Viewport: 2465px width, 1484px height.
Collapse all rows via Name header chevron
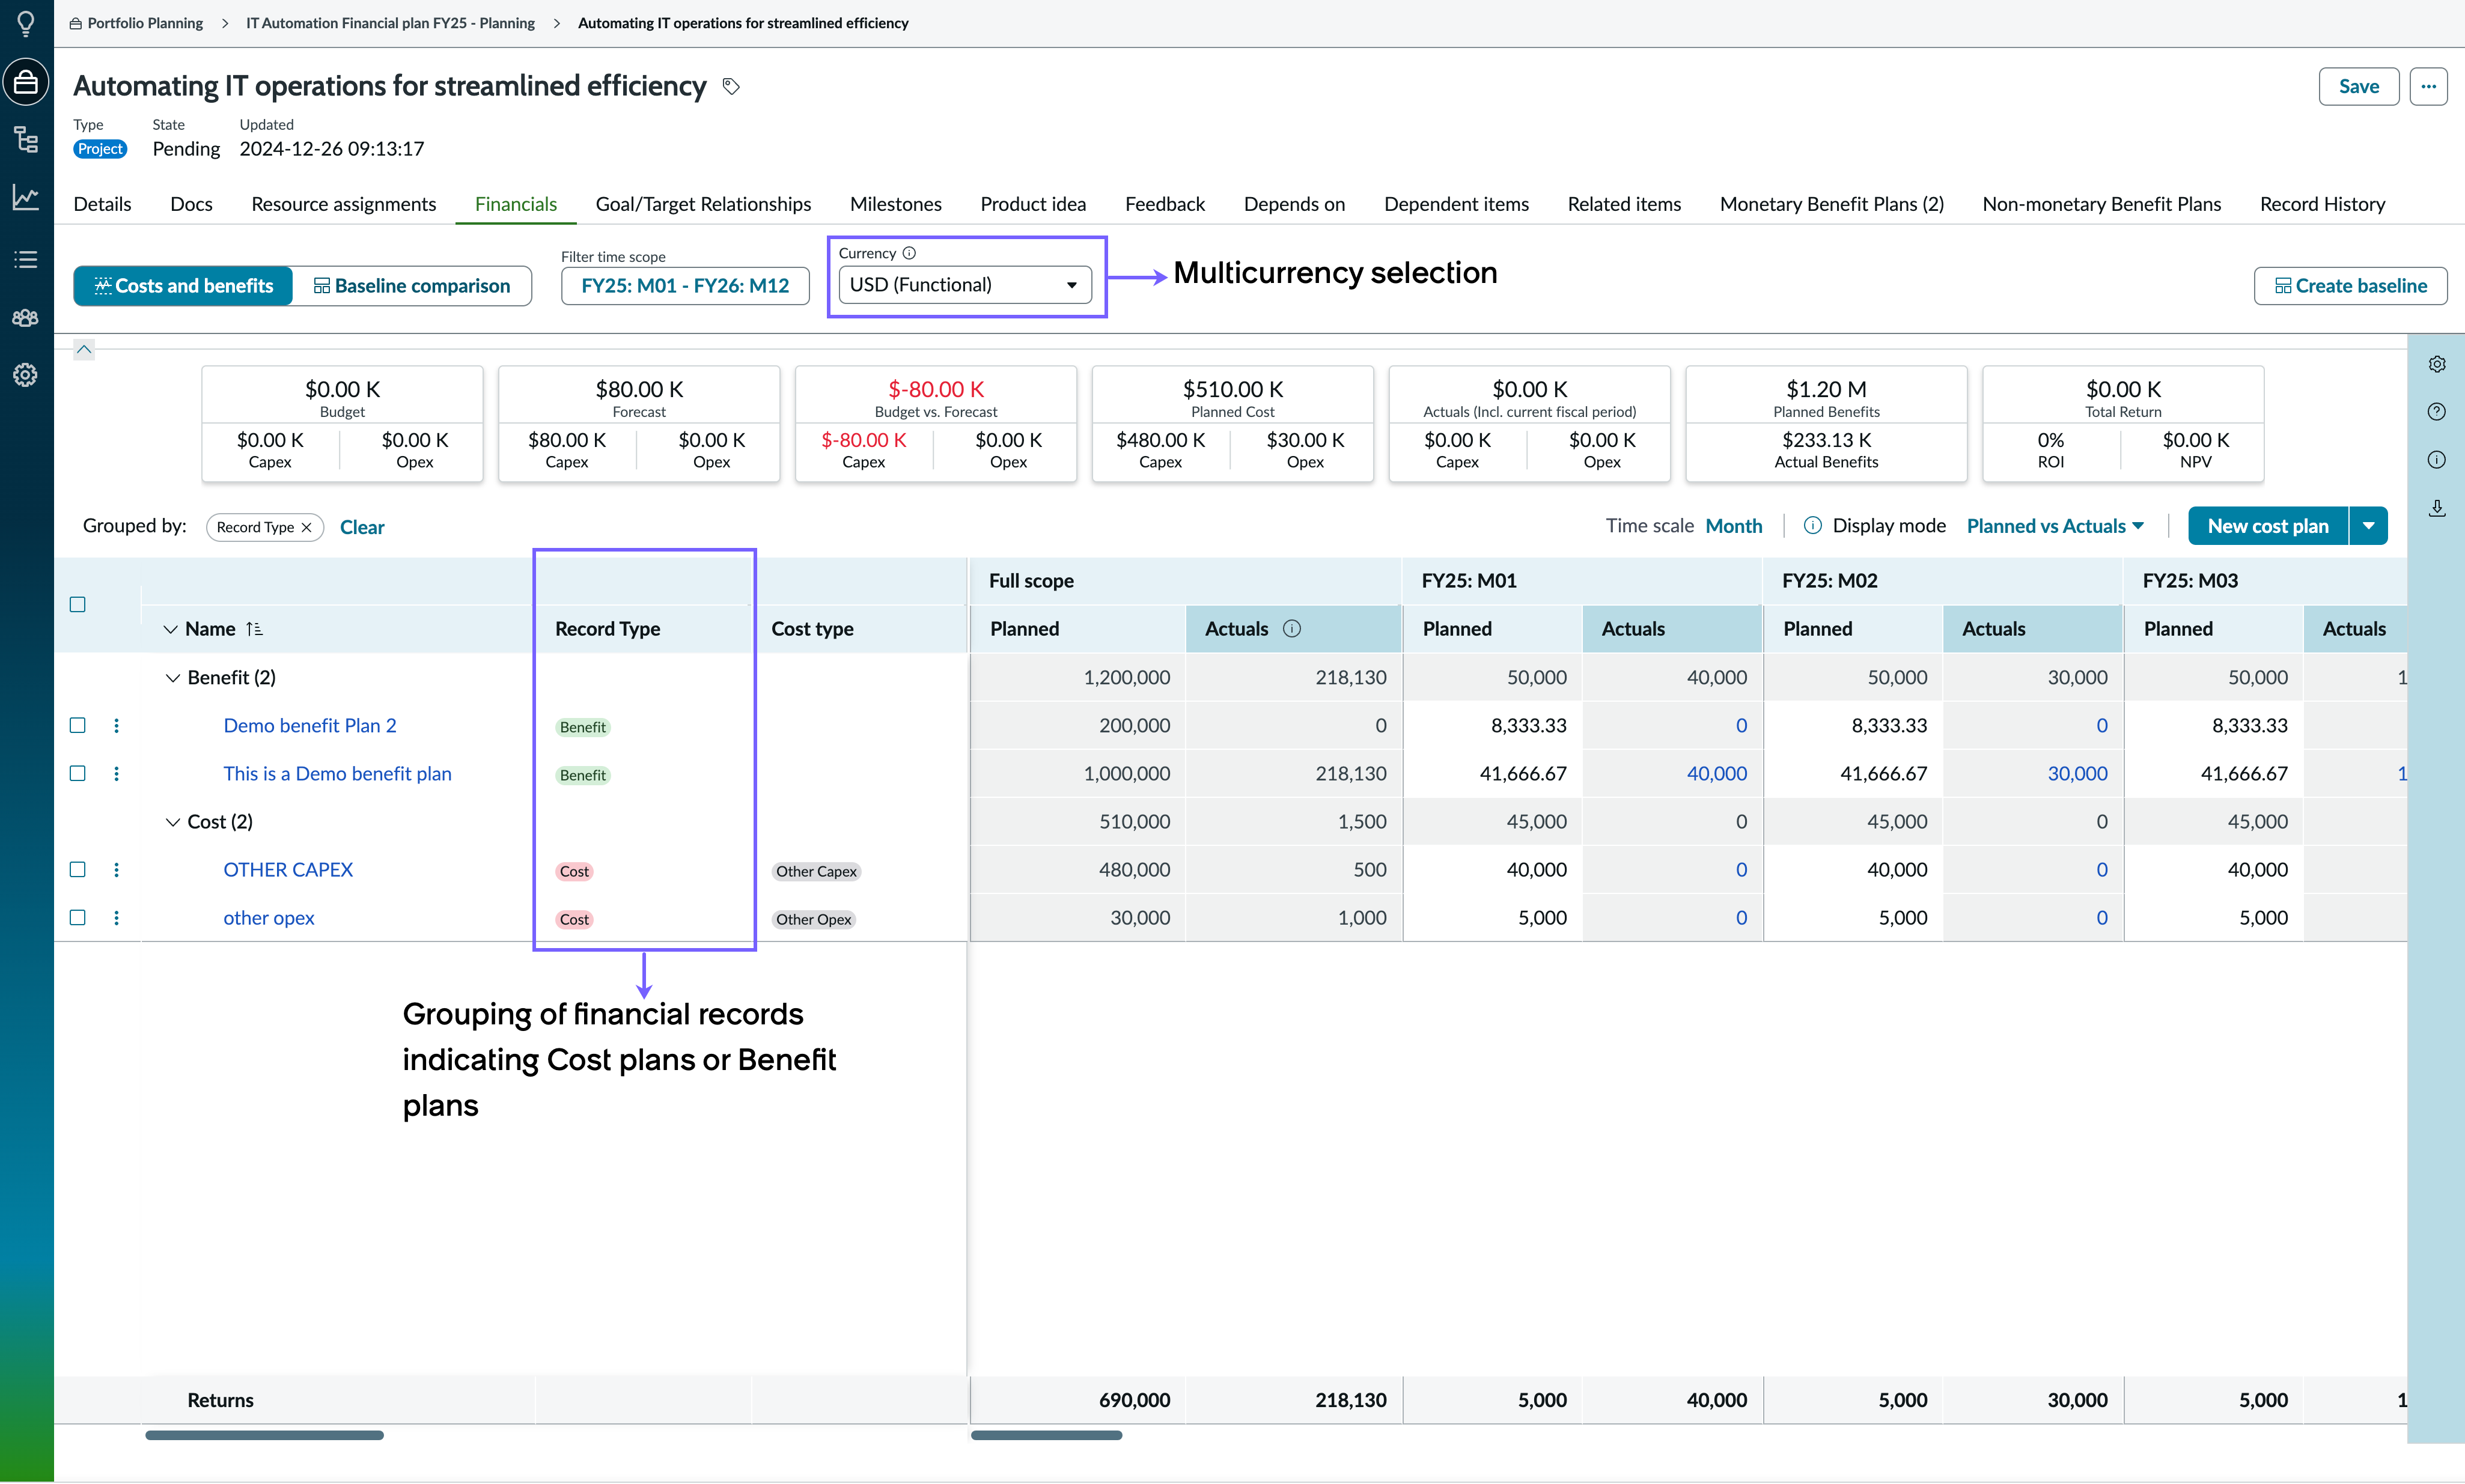pos(170,629)
